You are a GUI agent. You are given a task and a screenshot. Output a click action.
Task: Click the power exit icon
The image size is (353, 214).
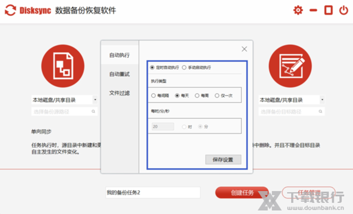(x=344, y=10)
